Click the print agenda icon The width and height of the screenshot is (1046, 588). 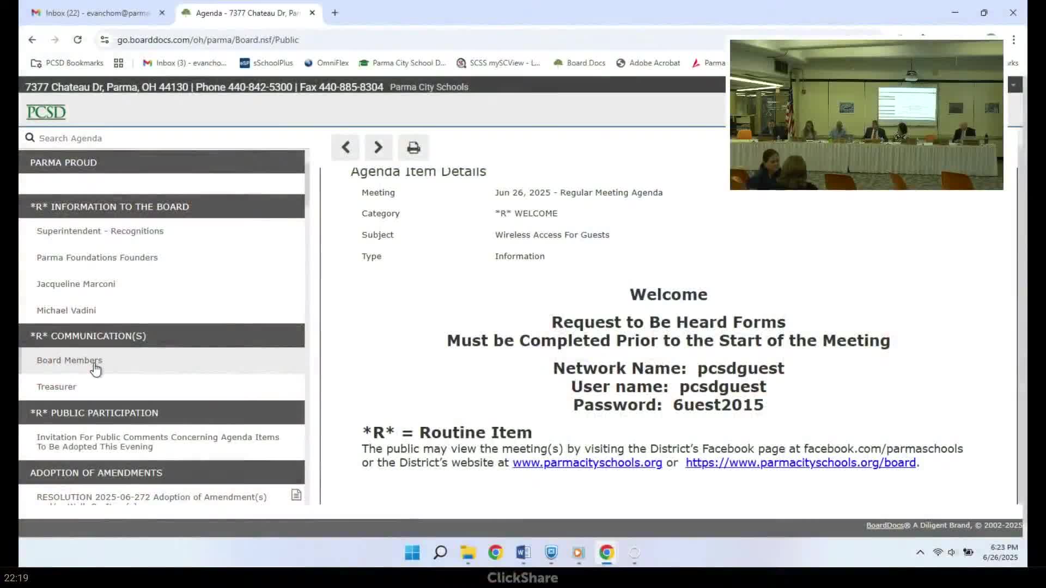point(413,148)
